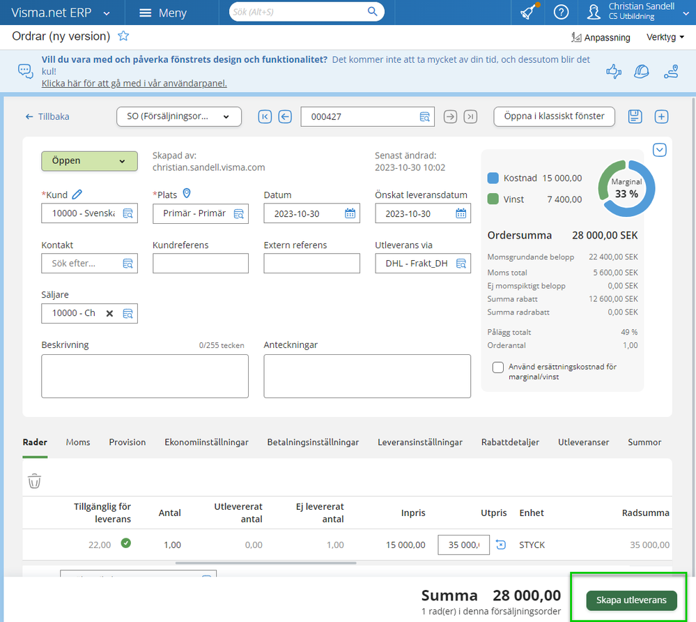Go back via Tillbaka link
The width and height of the screenshot is (696, 622).
point(47,117)
